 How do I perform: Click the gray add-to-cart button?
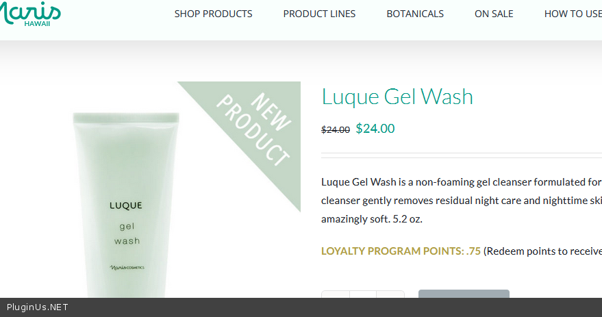[464, 294]
